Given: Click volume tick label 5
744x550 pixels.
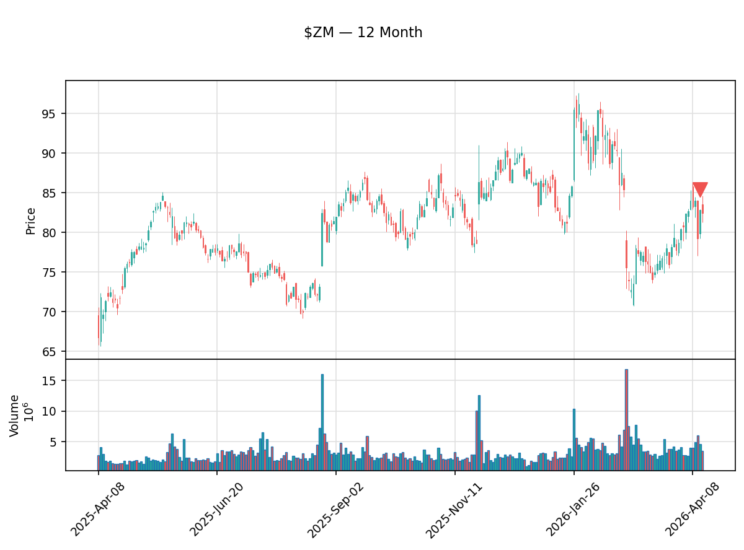Looking at the screenshot, I should (x=55, y=442).
